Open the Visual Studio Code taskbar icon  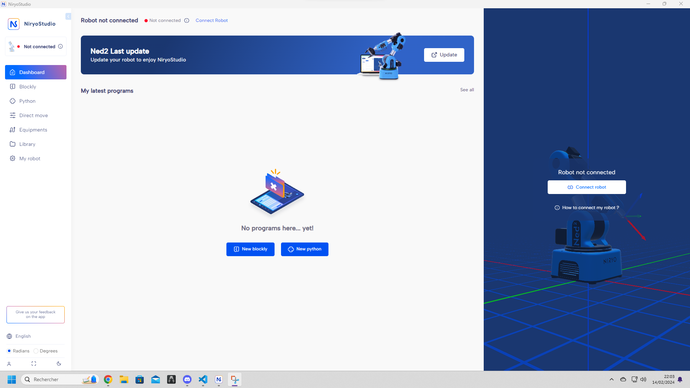click(203, 379)
